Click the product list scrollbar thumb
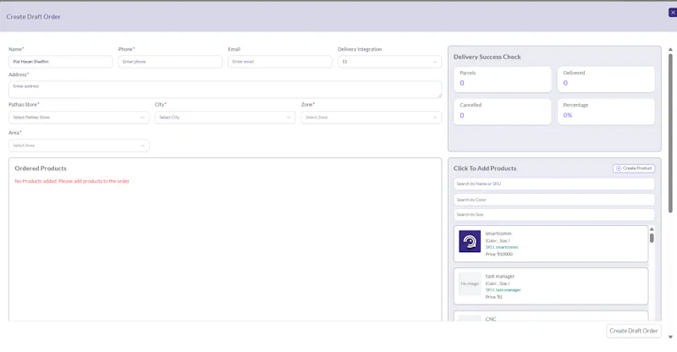This screenshot has width=677, height=352. (652, 238)
